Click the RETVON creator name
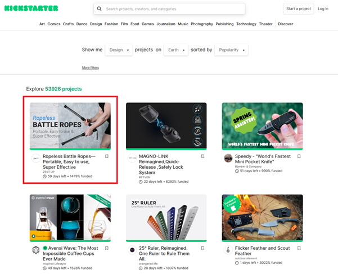 [x=145, y=177]
